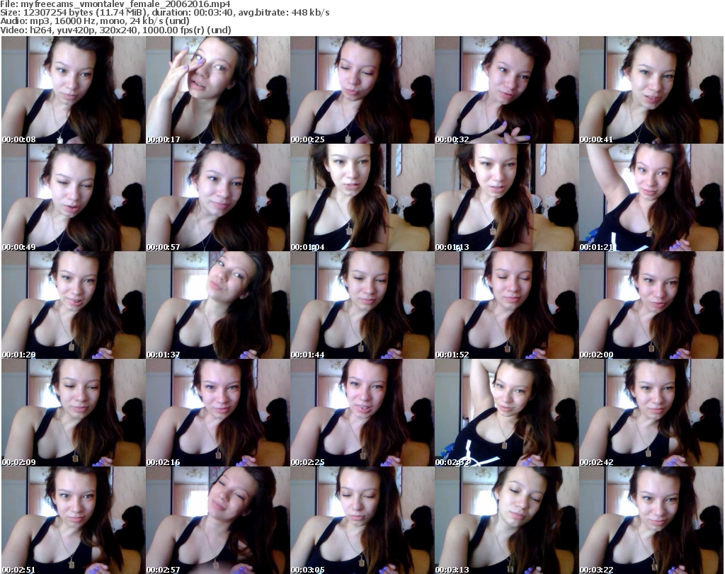
Task: Select the thumbnail stamped 00:02:51
Action: click(x=74, y=520)
